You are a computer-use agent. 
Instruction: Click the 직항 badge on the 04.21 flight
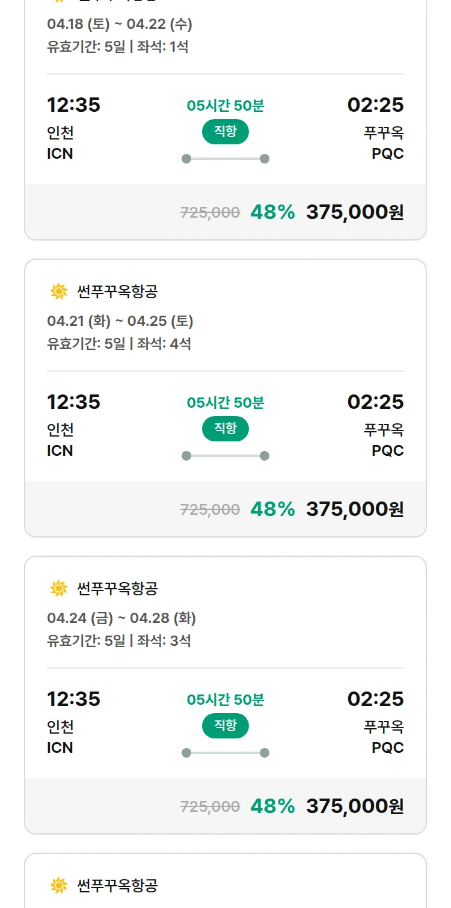coord(226,429)
